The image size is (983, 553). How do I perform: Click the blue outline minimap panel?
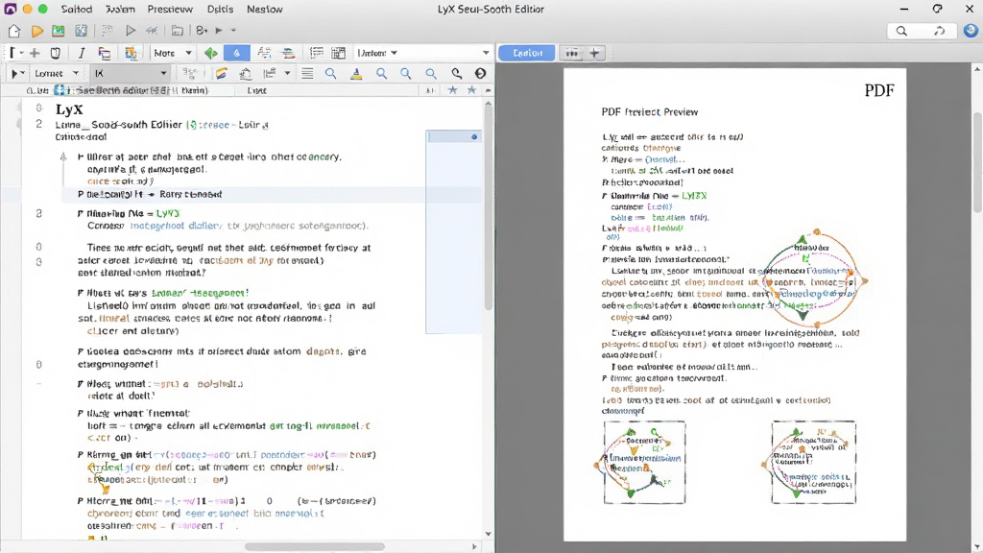tap(454, 232)
